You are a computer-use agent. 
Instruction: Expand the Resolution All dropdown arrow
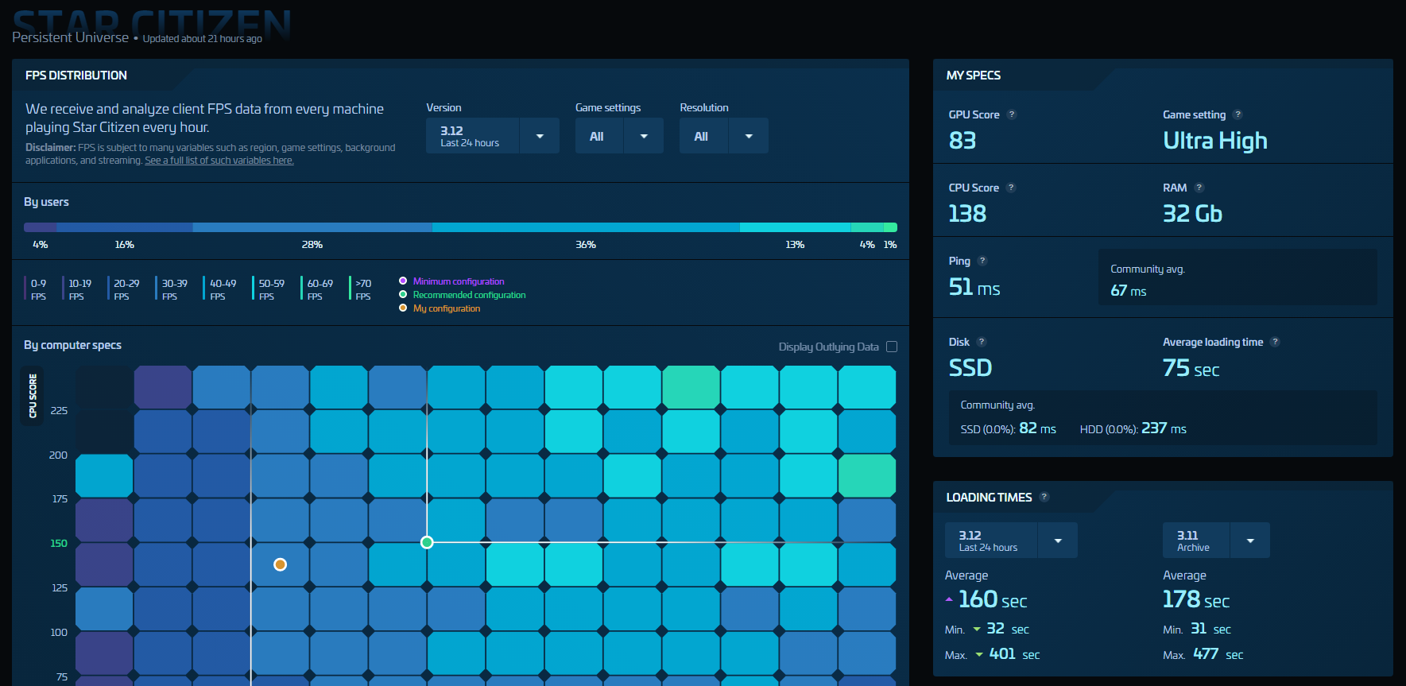749,136
